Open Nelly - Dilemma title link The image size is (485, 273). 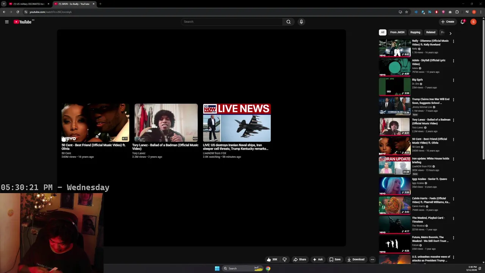[x=430, y=42]
